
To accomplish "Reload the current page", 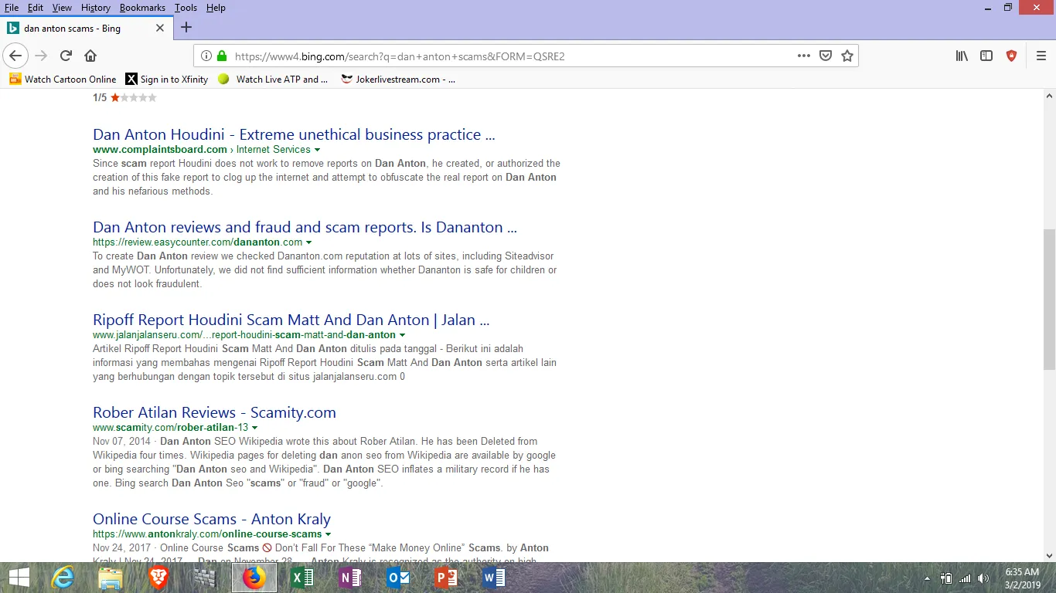I will [x=66, y=56].
